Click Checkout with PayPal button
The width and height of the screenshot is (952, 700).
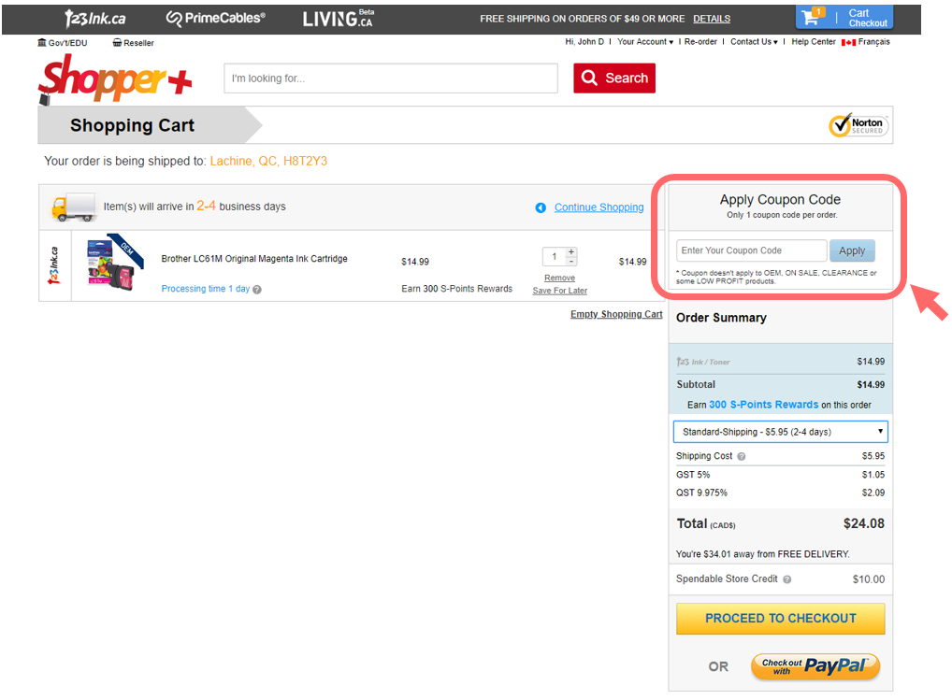tap(815, 666)
